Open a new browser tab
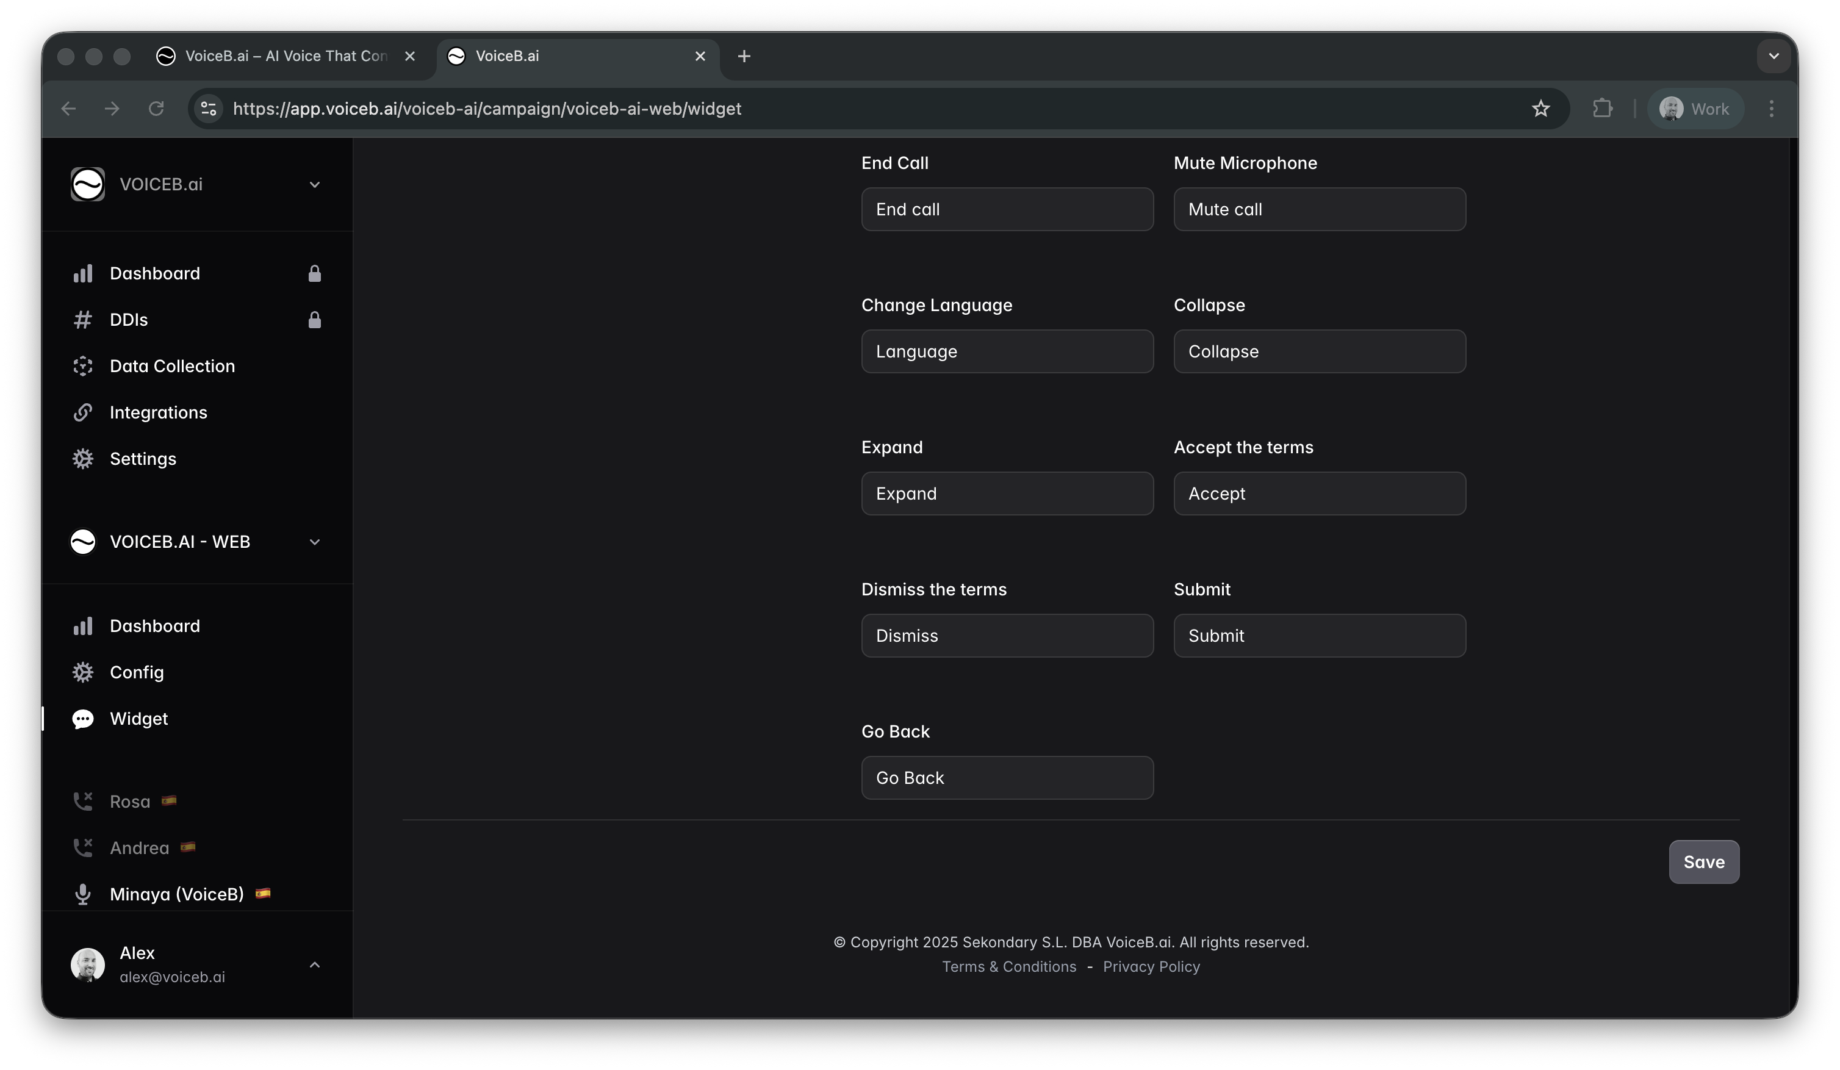The image size is (1840, 1070). (744, 56)
